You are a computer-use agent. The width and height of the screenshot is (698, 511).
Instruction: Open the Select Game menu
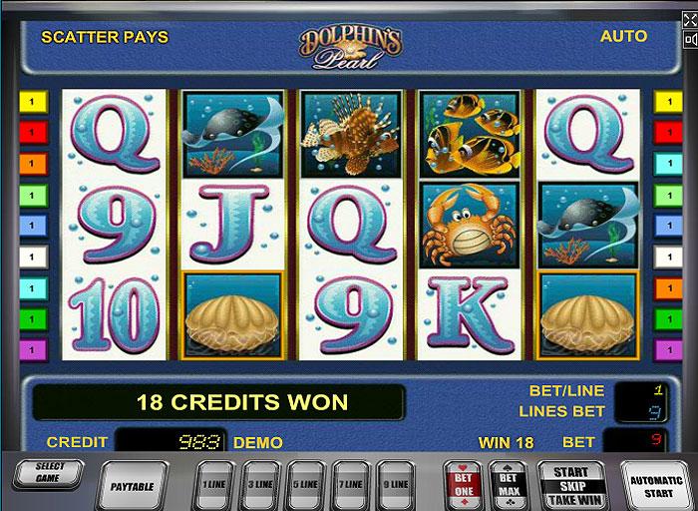48,473
